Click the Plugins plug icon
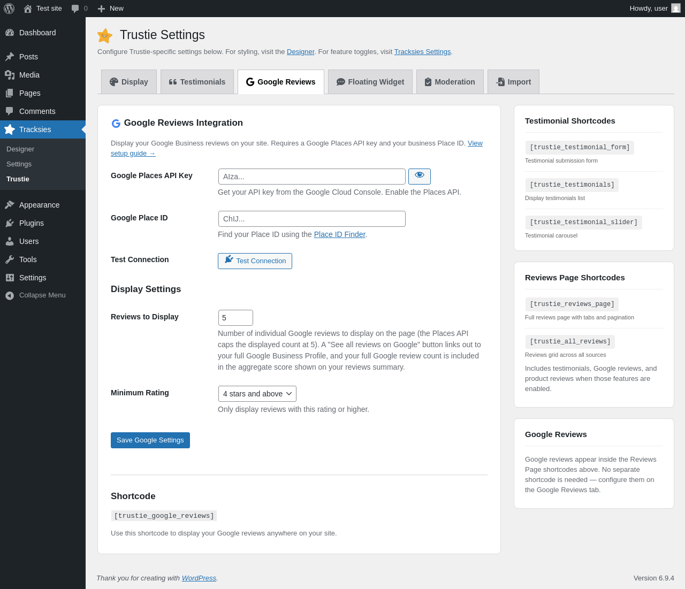Screen dimensions: 685x589 [x=10, y=223]
